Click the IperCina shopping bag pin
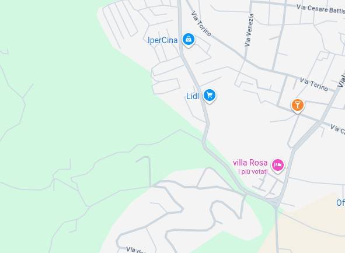 point(189,40)
